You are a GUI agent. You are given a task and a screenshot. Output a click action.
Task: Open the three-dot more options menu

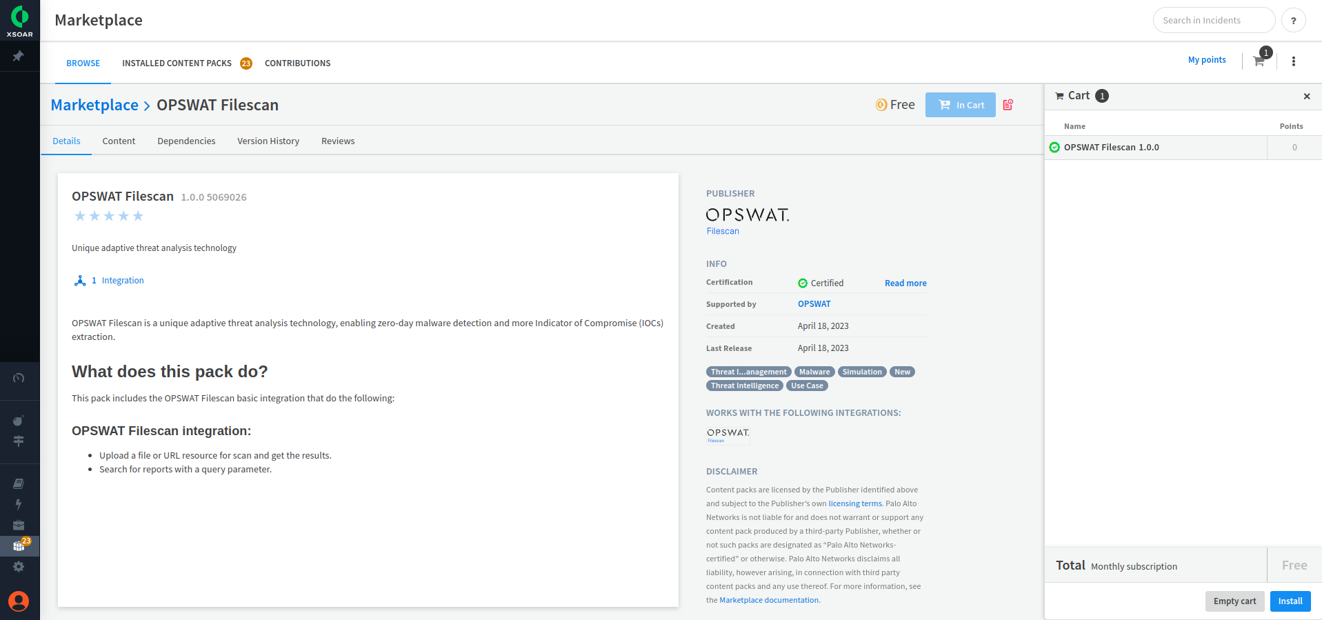point(1294,61)
